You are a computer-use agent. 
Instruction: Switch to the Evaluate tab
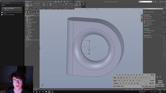(x=60, y=9)
